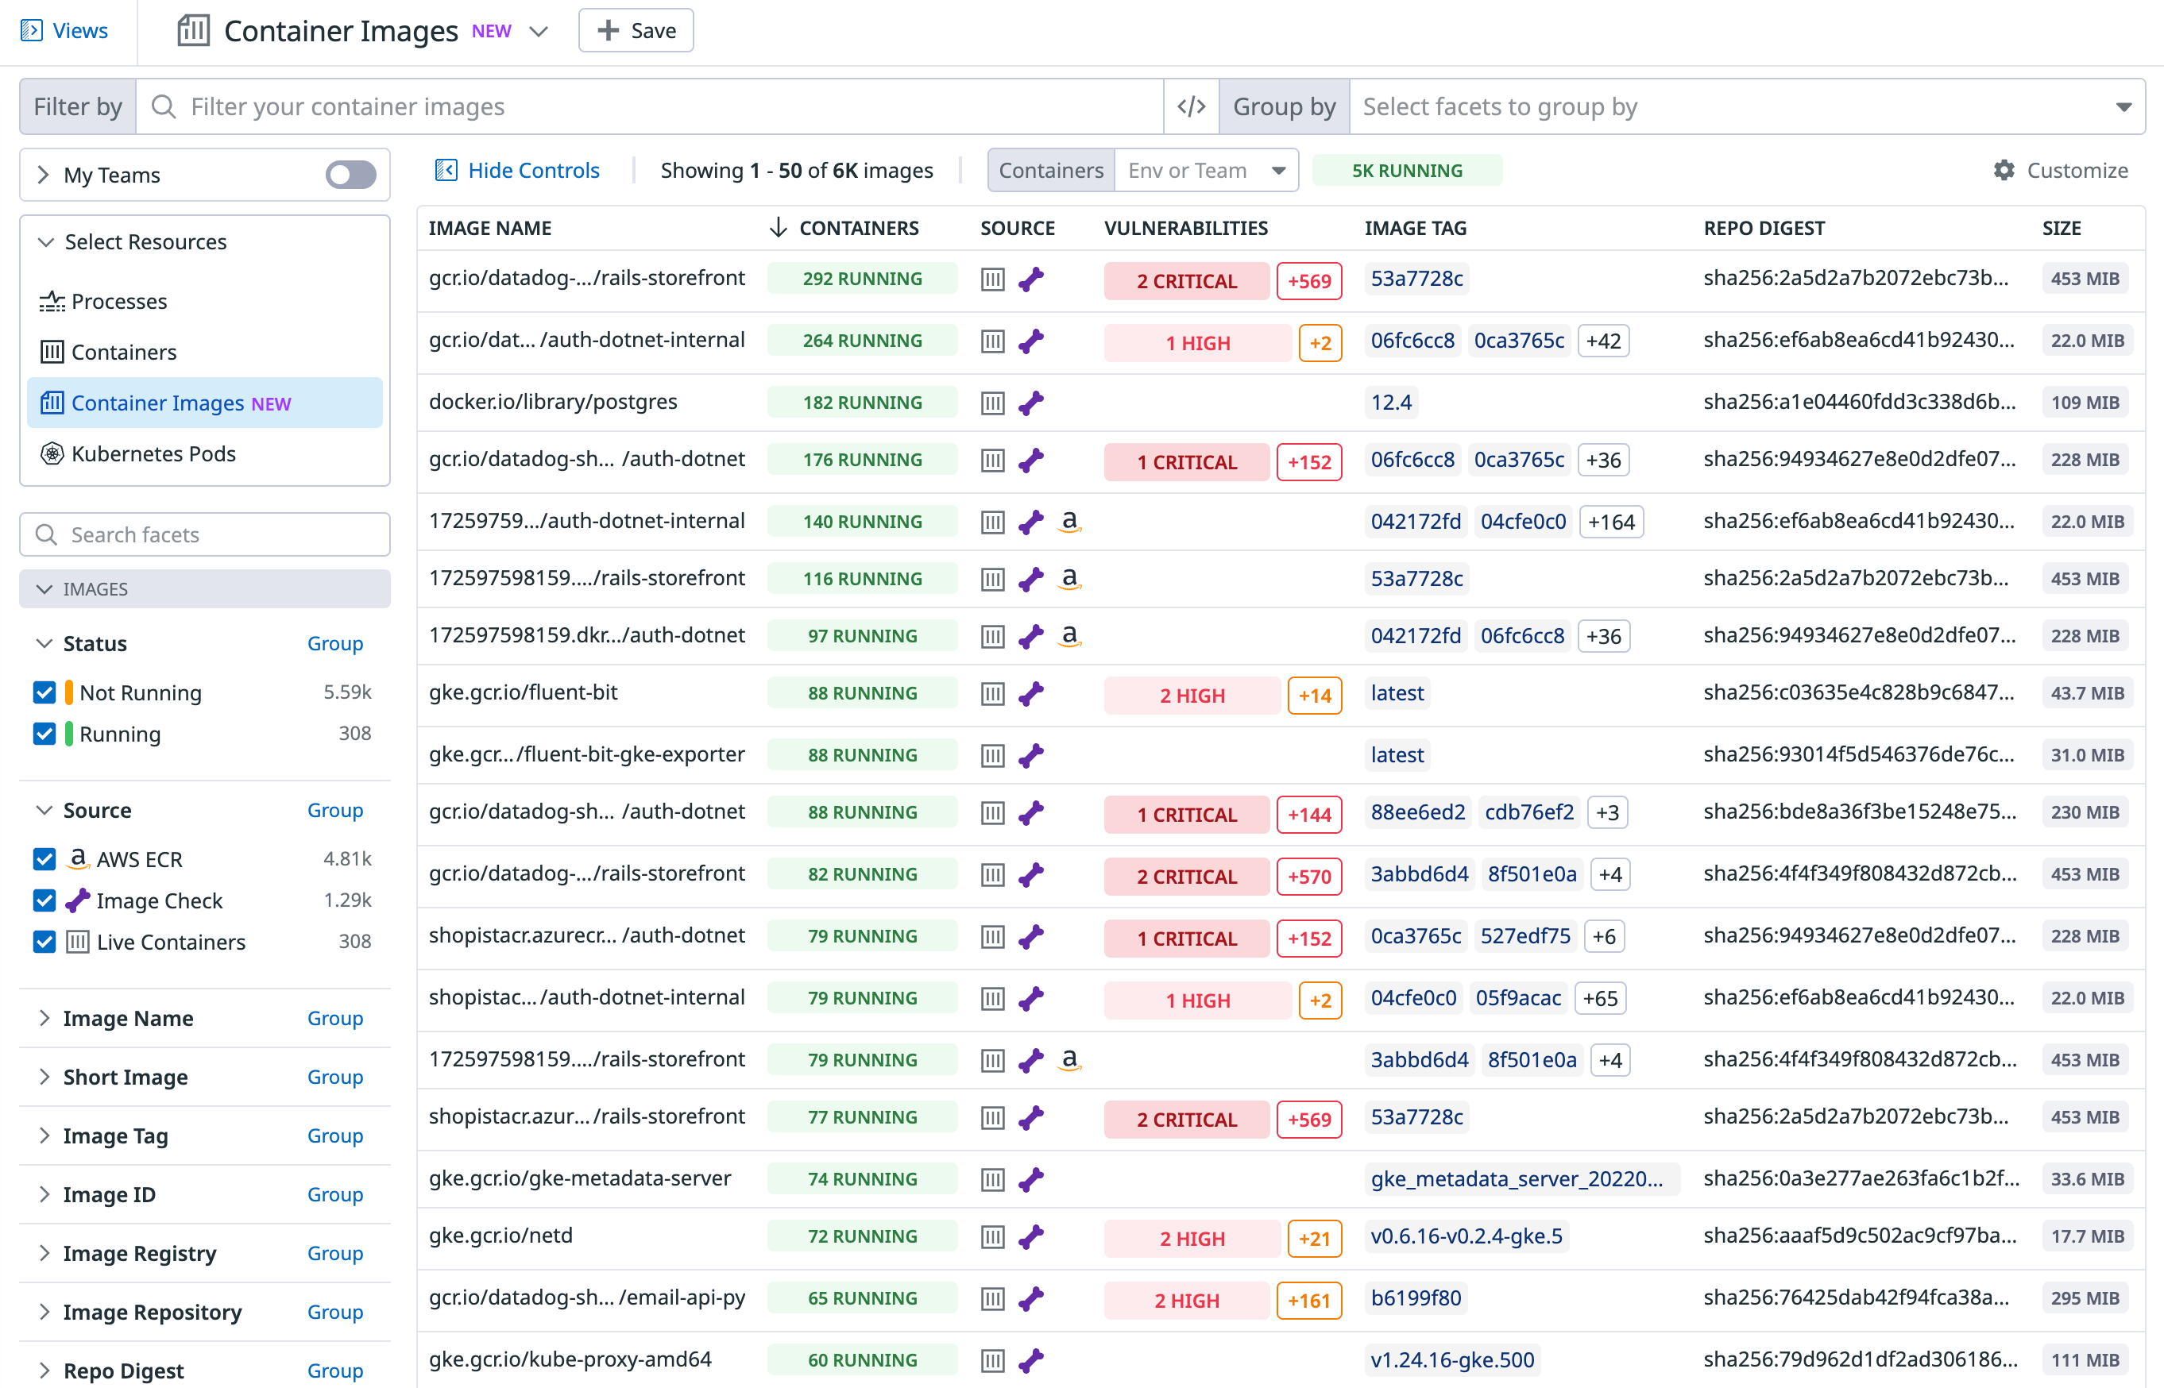Click the Customize button

tap(2060, 171)
